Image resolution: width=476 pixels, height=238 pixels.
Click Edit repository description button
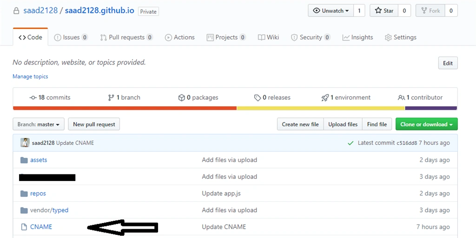[x=448, y=63]
